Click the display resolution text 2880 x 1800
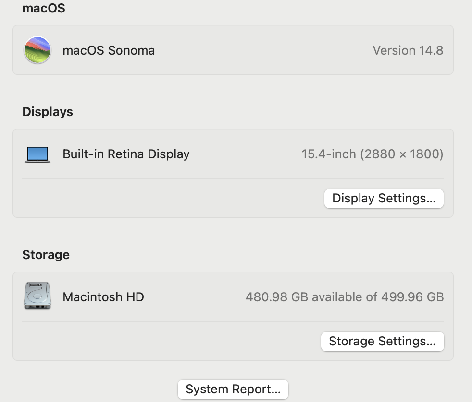This screenshot has width=472, height=402. point(403,154)
